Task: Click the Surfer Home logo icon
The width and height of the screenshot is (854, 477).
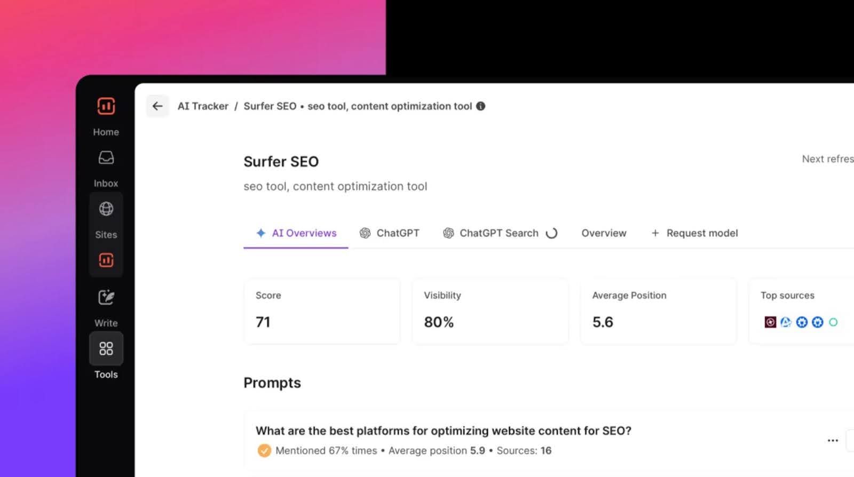Action: coord(106,106)
